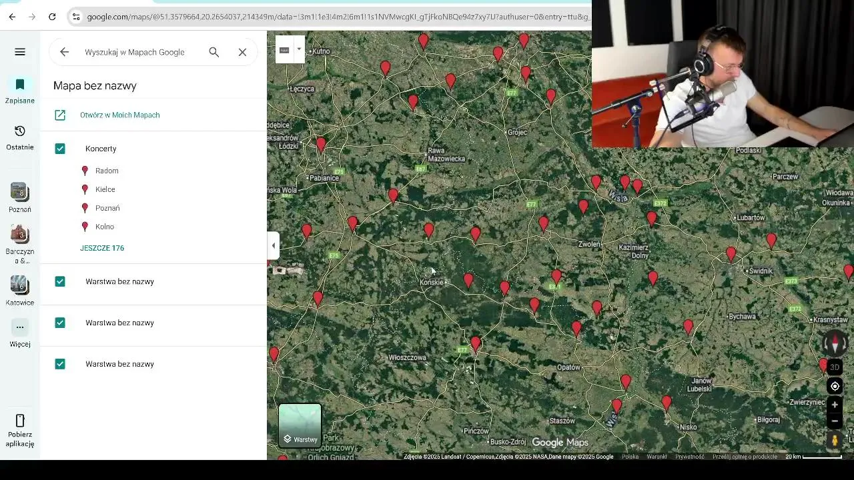This screenshot has width=854, height=480.
Task: Click the red pin near Końskie
Action: point(468,281)
